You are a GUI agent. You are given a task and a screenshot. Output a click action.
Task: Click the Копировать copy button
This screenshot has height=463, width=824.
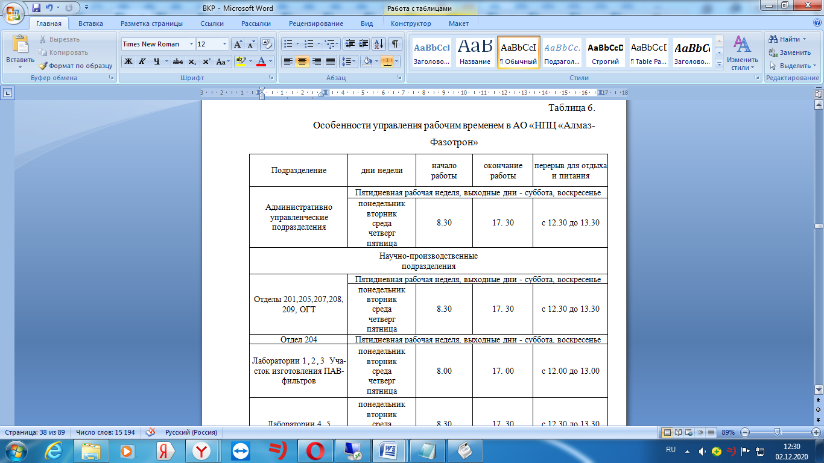pos(64,52)
